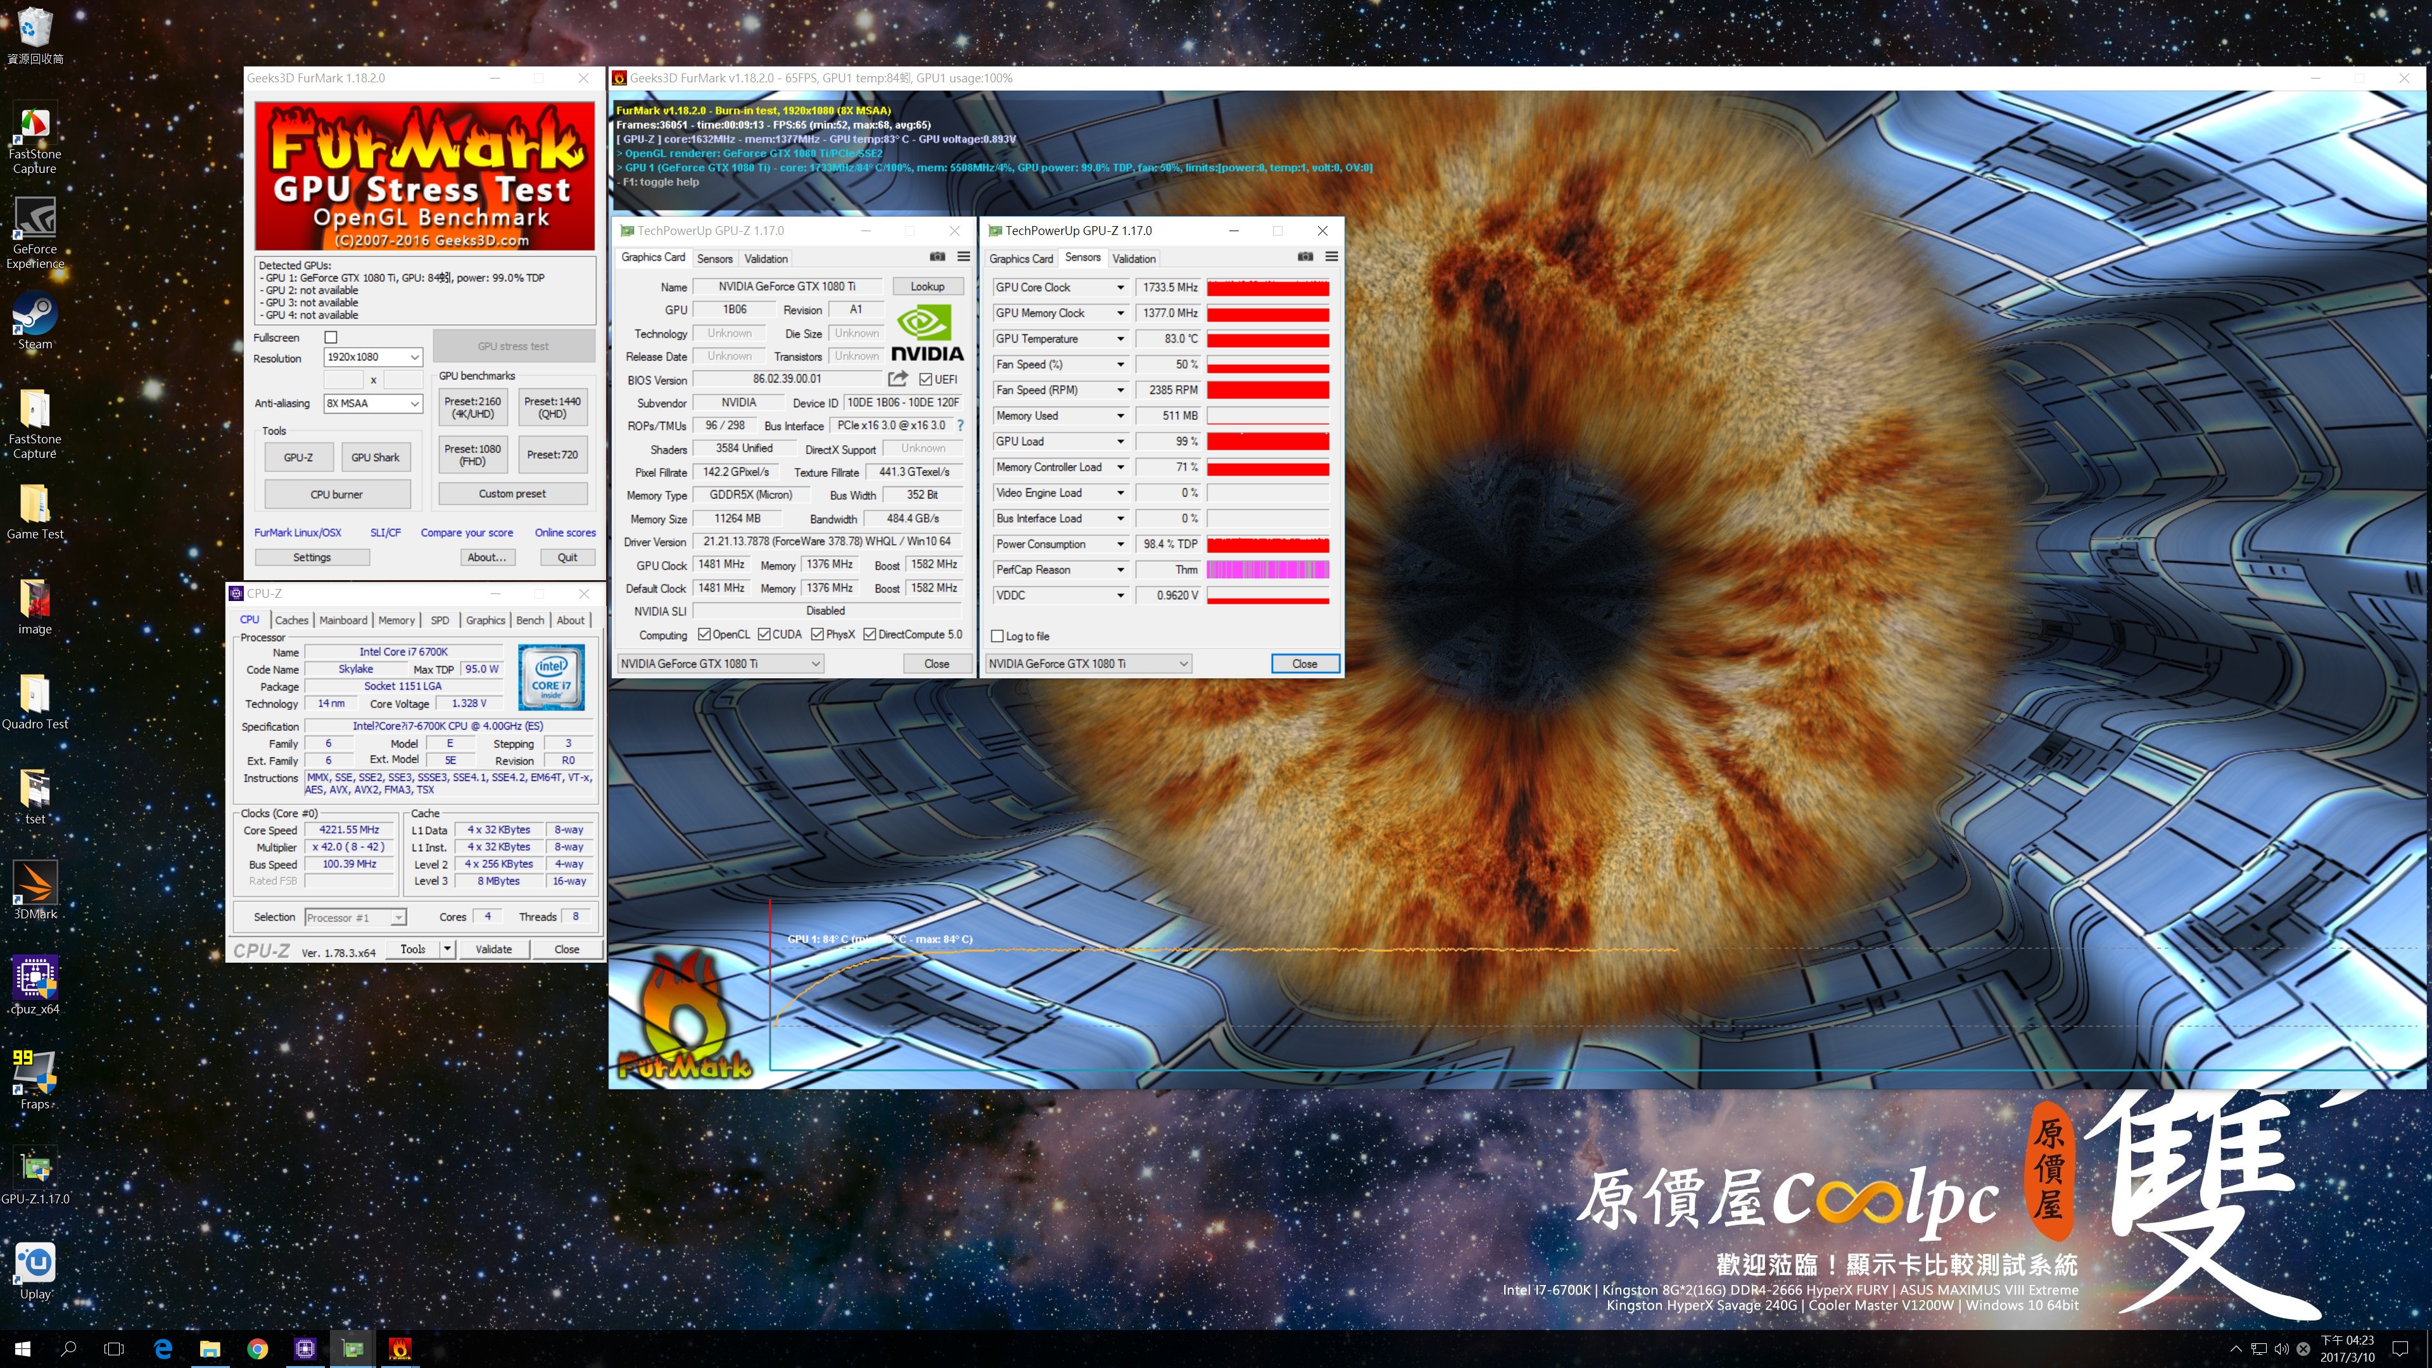Open Sensors tab in GPU-Z Graphics Card window
Image resolution: width=2432 pixels, height=1368 pixels.
(x=714, y=258)
